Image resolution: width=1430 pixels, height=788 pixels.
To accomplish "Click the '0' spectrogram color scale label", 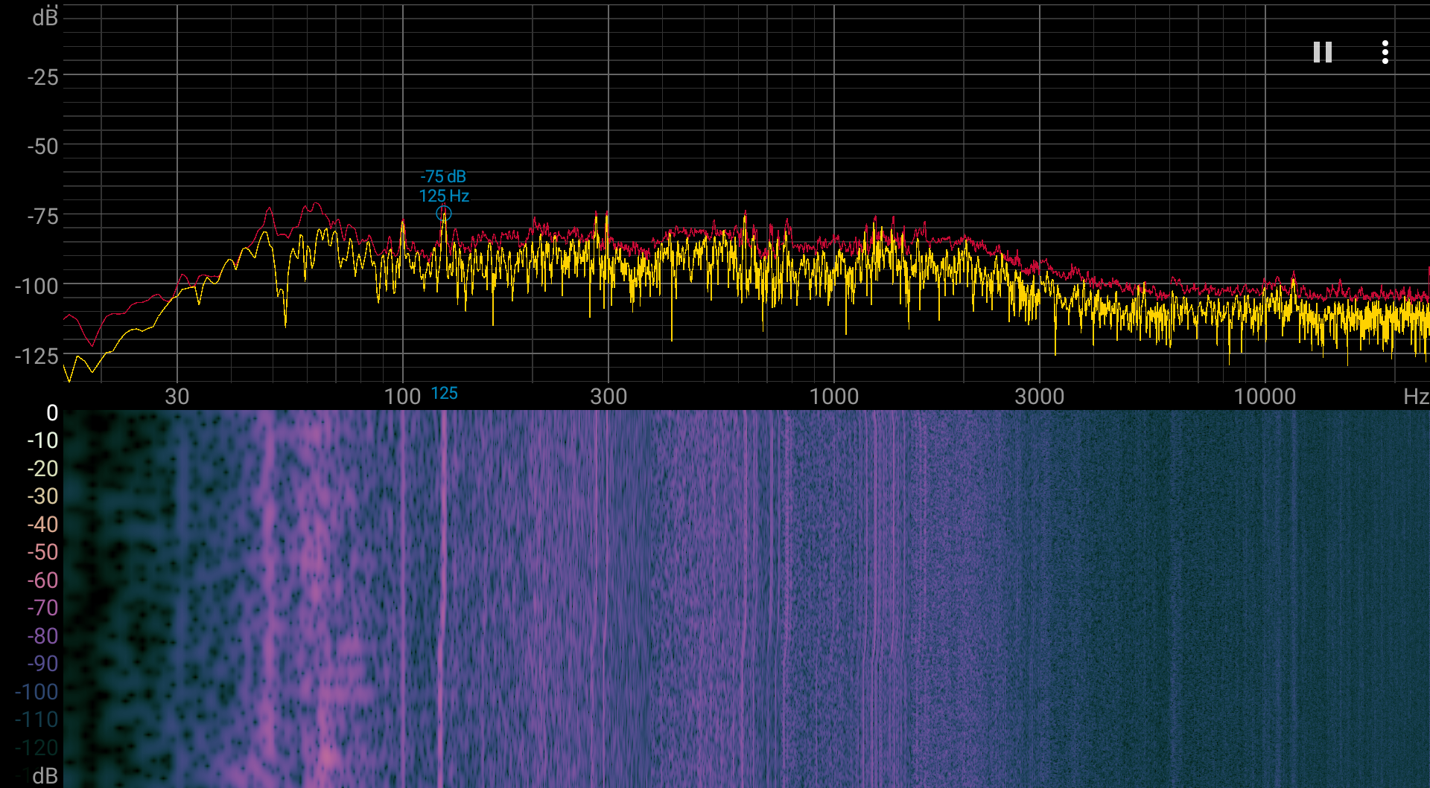I will pos(52,413).
